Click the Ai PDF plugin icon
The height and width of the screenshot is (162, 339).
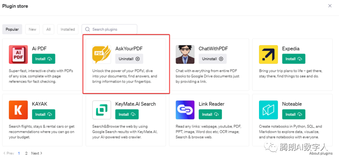click(x=18, y=54)
